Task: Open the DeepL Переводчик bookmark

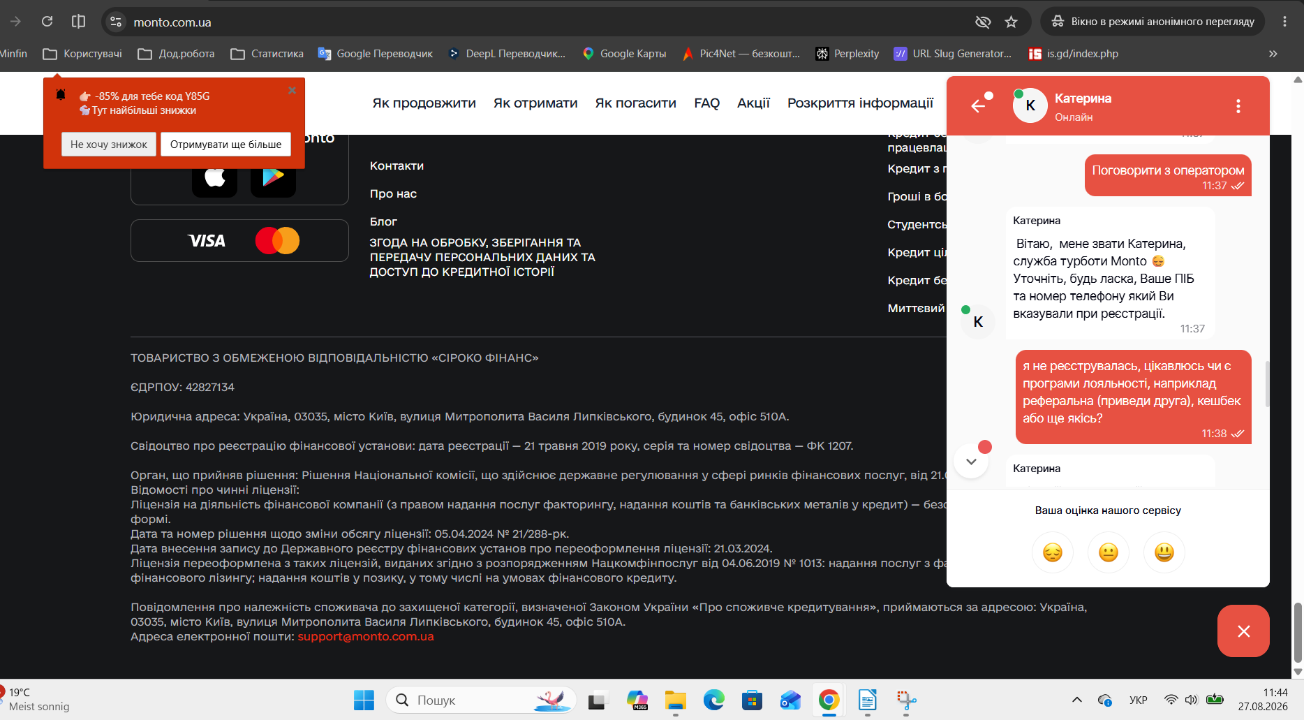Action: [x=507, y=54]
